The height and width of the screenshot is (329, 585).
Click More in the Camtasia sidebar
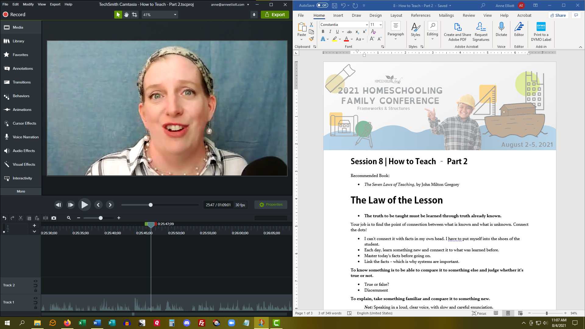tap(21, 191)
